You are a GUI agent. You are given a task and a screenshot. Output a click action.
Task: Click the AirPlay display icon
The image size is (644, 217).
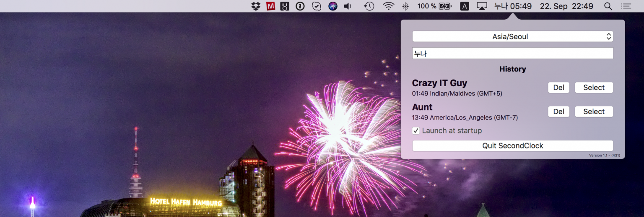pyautogui.click(x=482, y=6)
